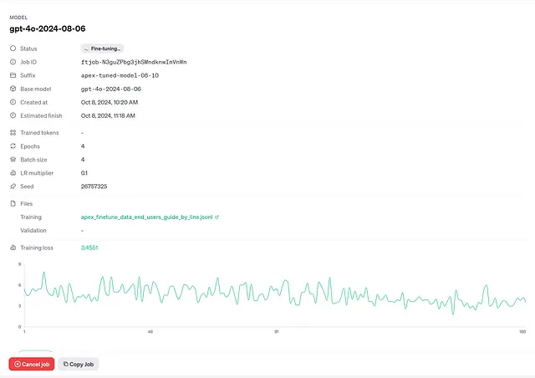
Task: Click the Files document icon
Action: tap(13, 203)
